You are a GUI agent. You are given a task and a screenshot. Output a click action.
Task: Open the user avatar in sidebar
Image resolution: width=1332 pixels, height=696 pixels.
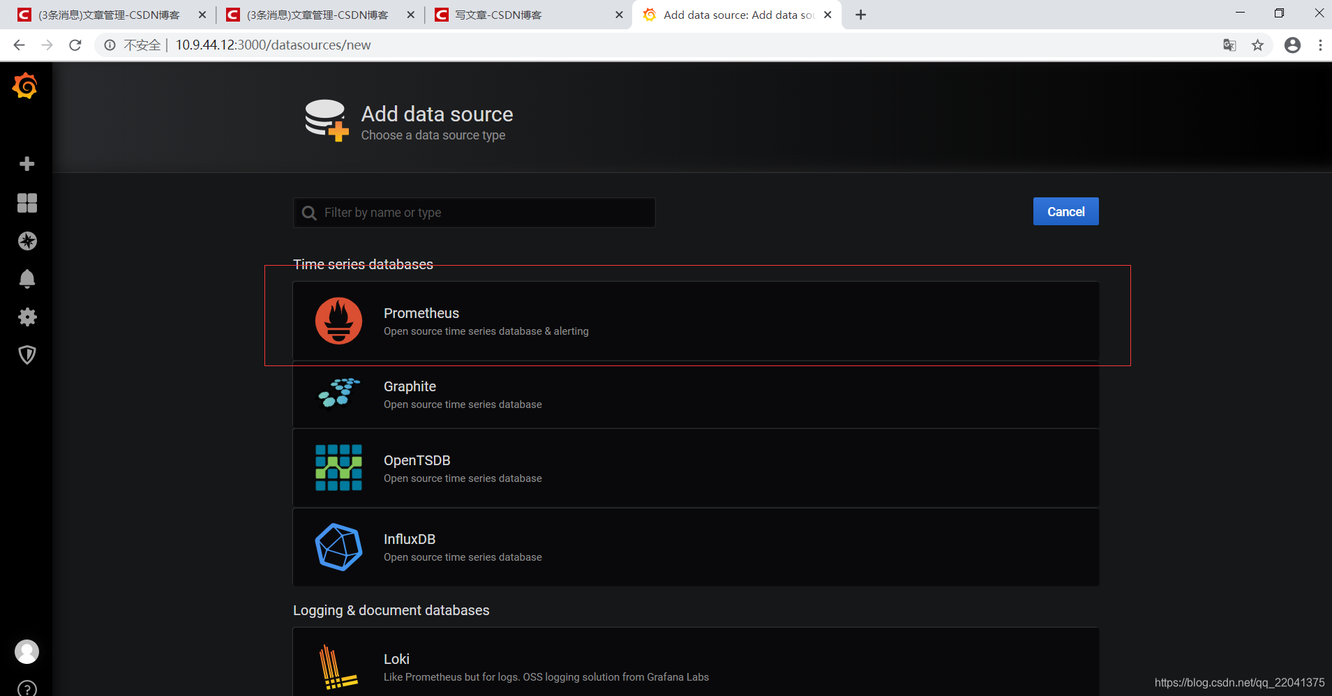coord(27,652)
